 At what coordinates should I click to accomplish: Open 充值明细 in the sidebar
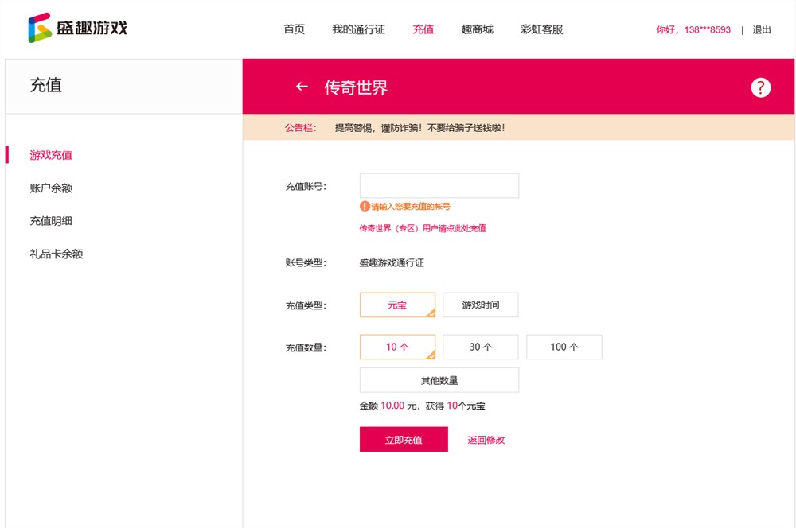tap(51, 221)
